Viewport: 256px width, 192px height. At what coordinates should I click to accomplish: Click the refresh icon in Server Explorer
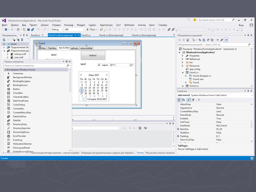[4, 40]
